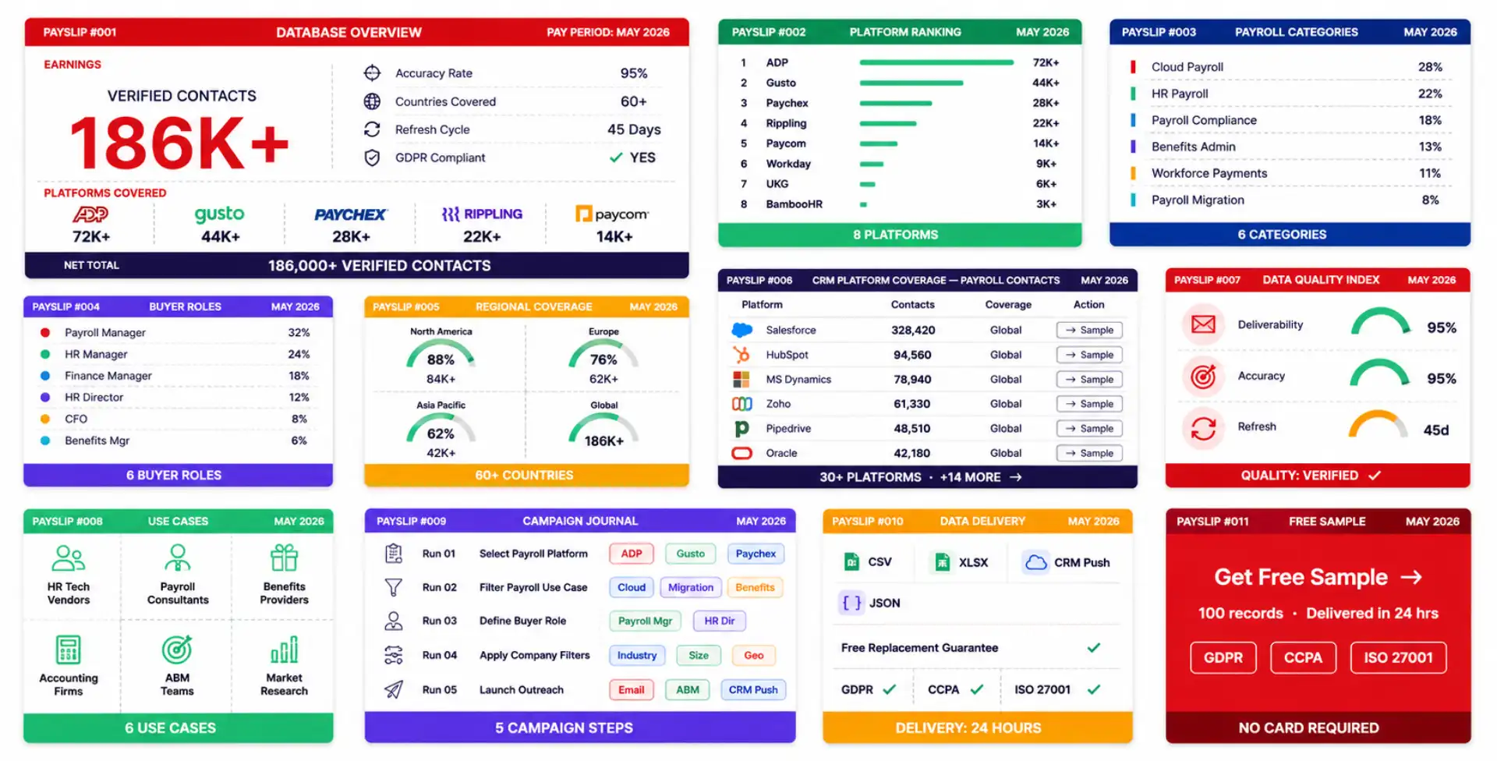
Task: Click the Oracle icon
Action: (741, 453)
